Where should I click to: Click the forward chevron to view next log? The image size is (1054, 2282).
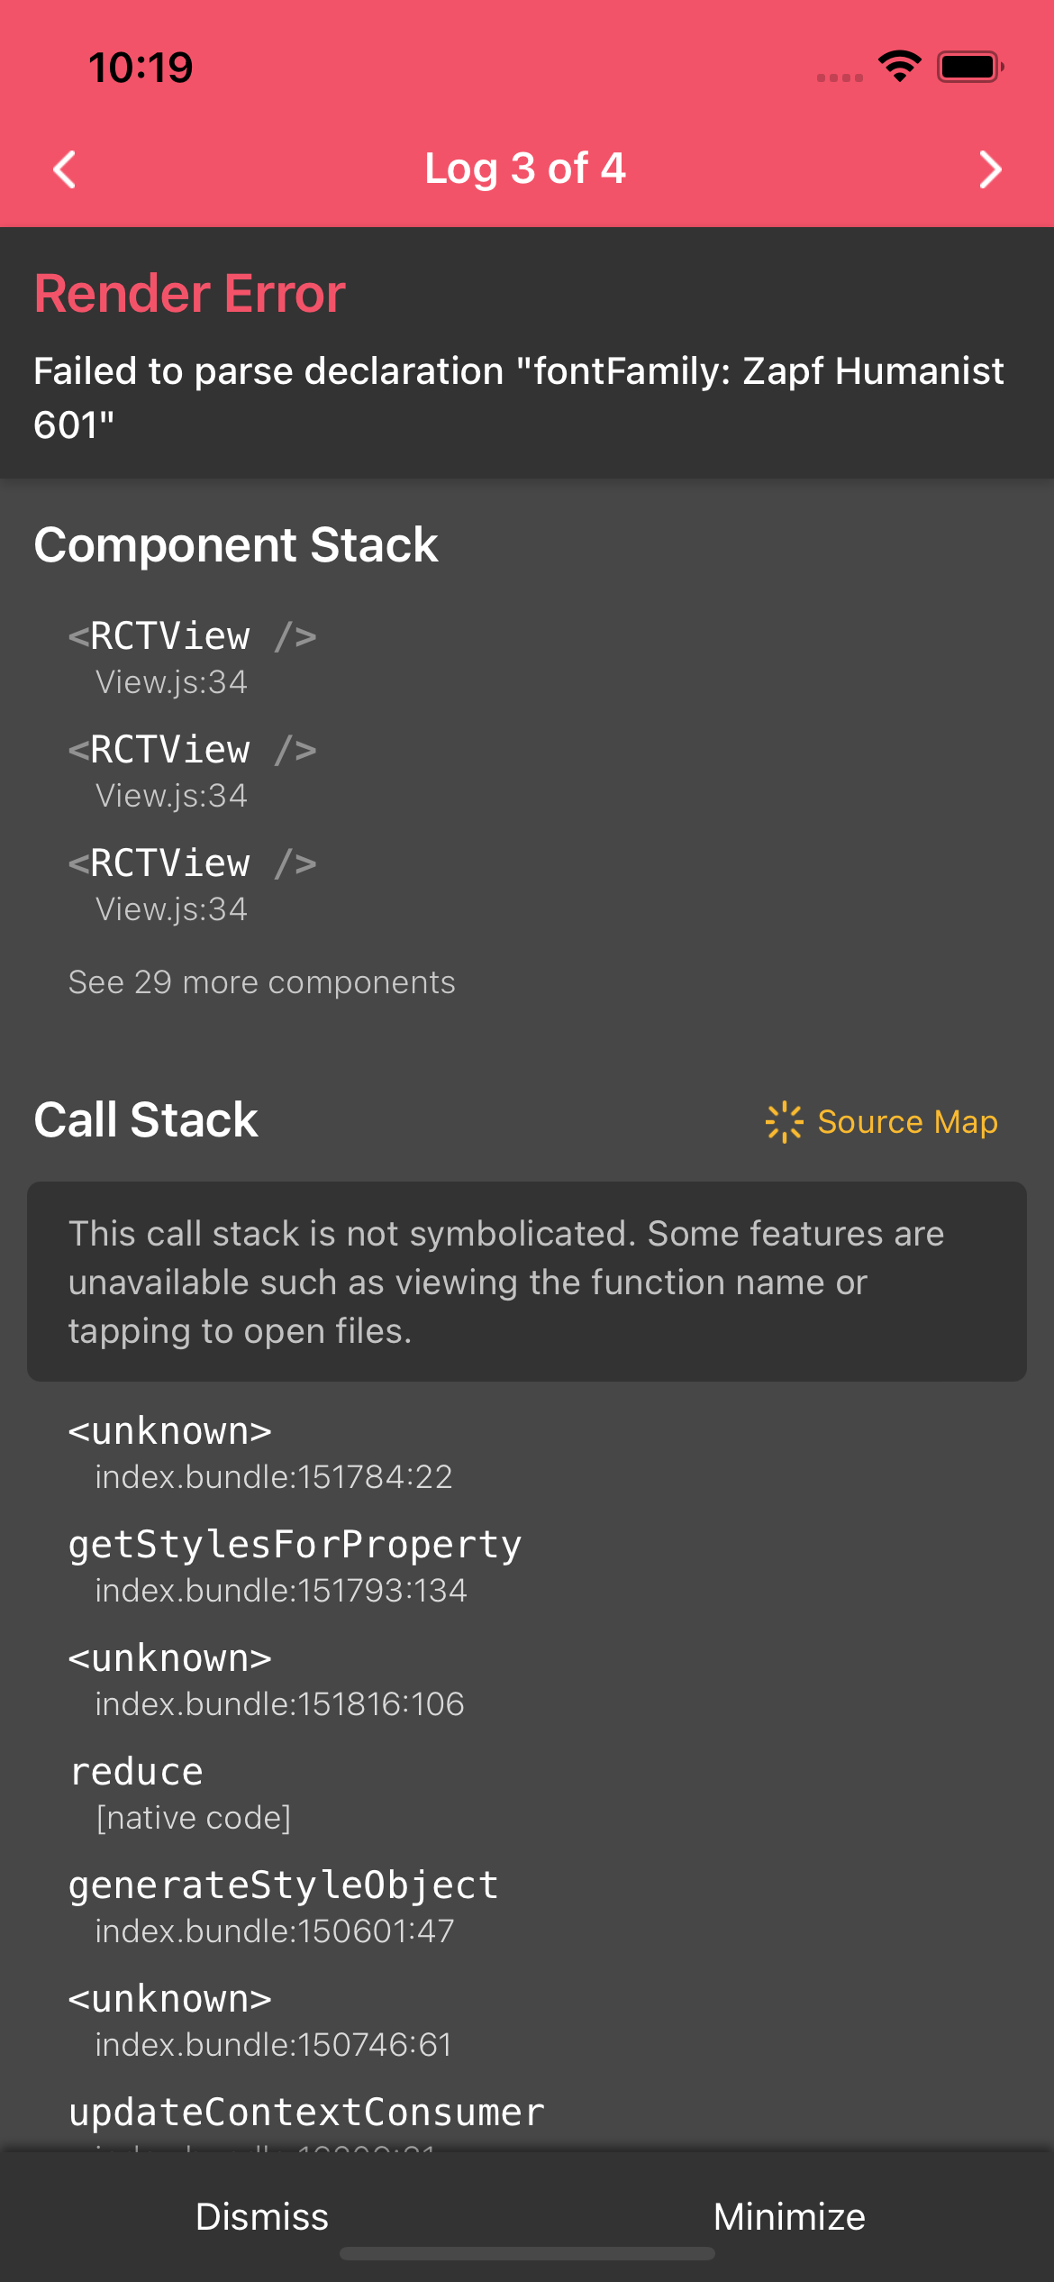[x=989, y=169]
